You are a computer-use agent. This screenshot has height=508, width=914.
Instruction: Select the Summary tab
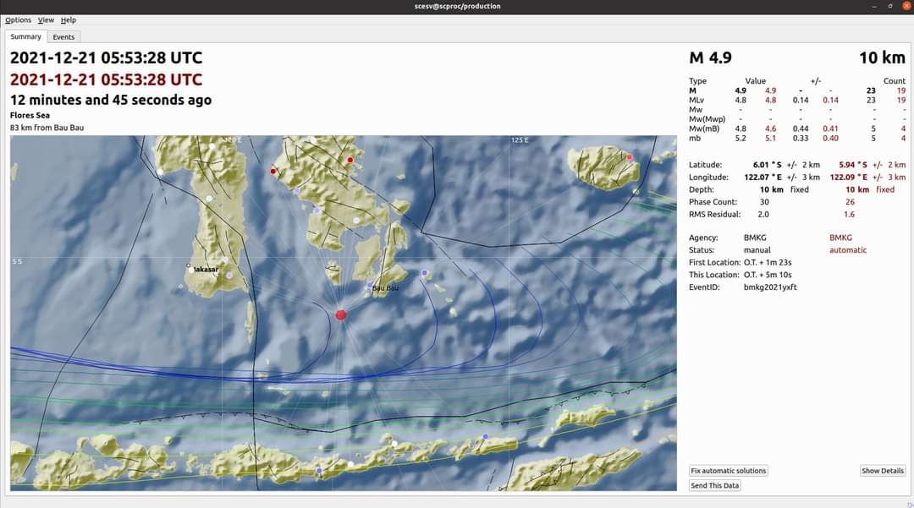pyautogui.click(x=25, y=36)
